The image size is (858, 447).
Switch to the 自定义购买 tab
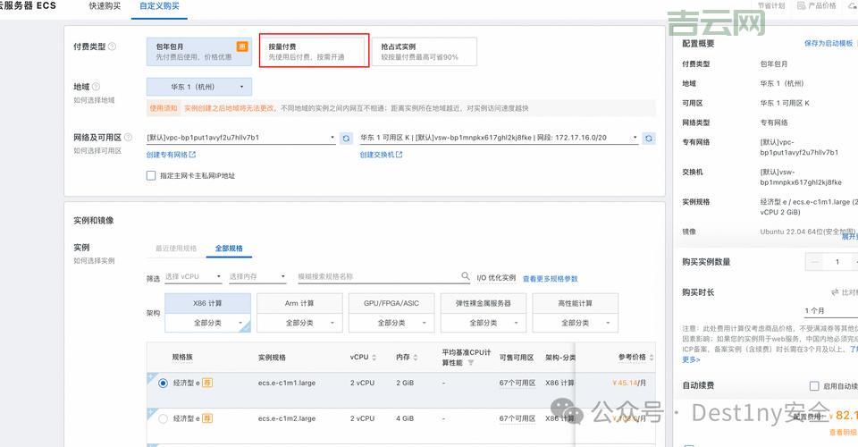159,6
